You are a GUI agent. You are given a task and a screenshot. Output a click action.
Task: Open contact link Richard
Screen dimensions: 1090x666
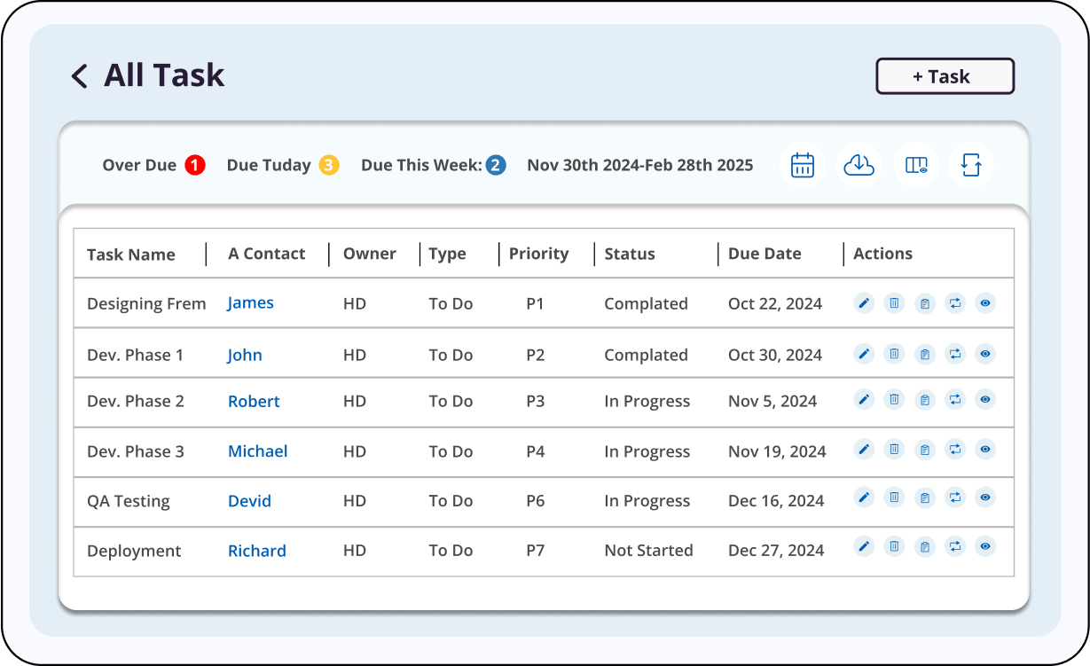click(256, 551)
